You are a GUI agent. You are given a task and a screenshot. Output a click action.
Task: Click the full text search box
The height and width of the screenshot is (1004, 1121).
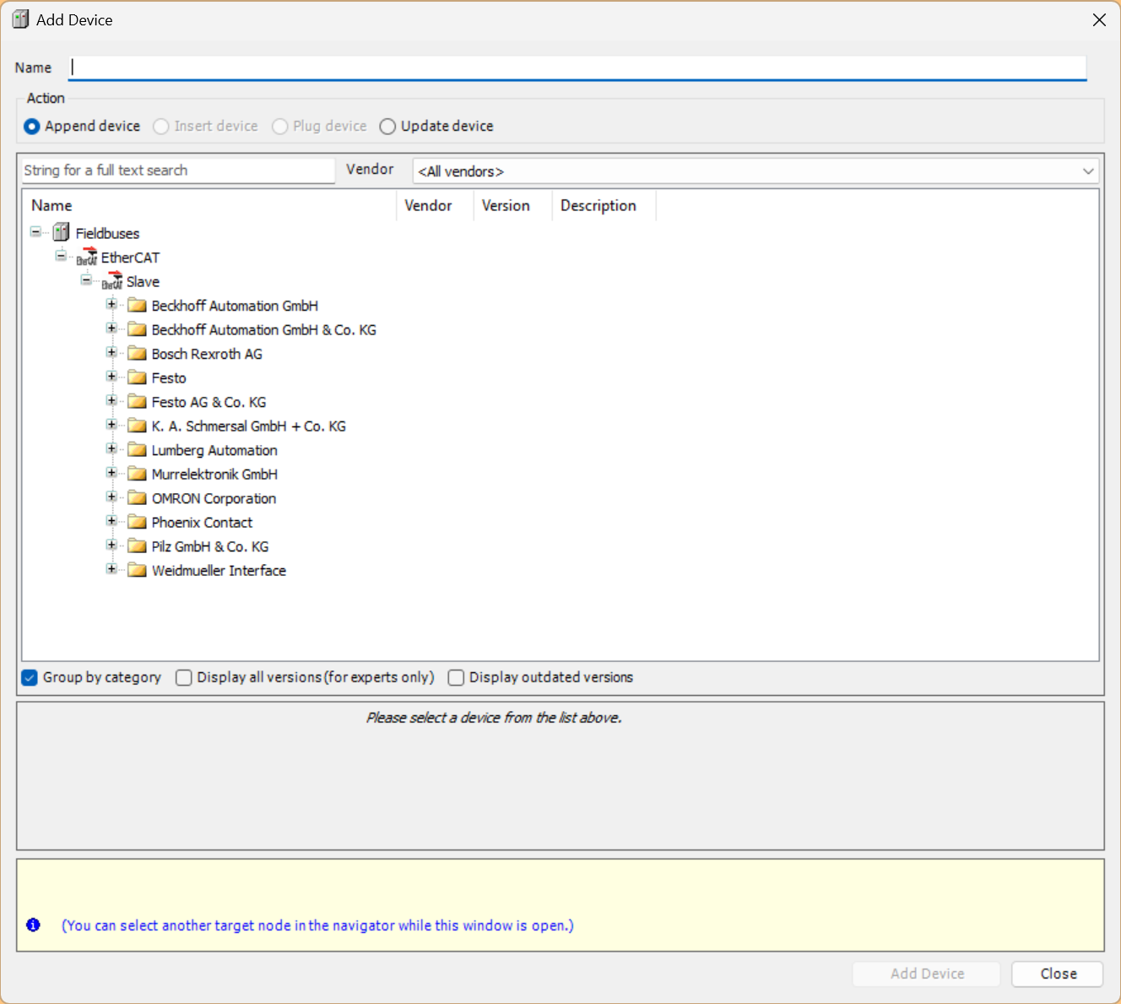click(178, 171)
